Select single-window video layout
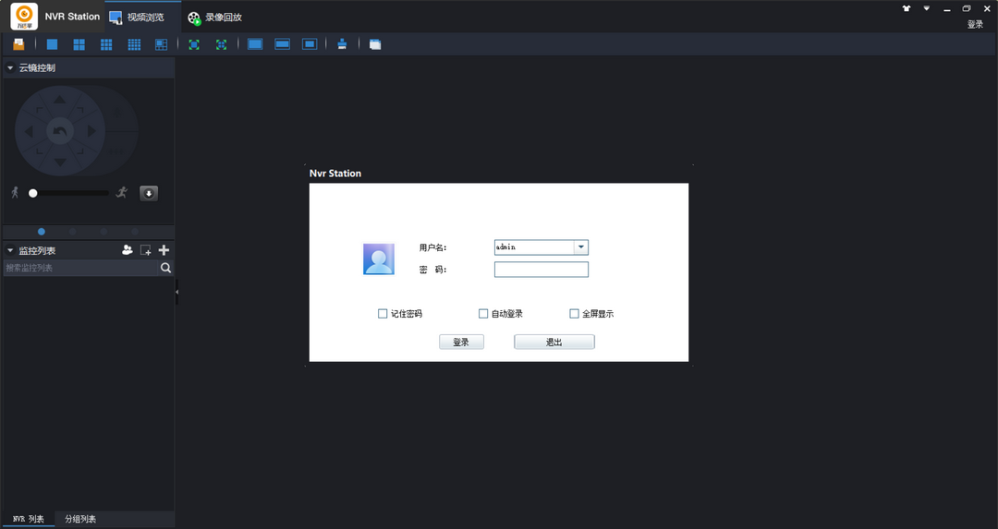Image resolution: width=998 pixels, height=529 pixels. pyautogui.click(x=52, y=44)
